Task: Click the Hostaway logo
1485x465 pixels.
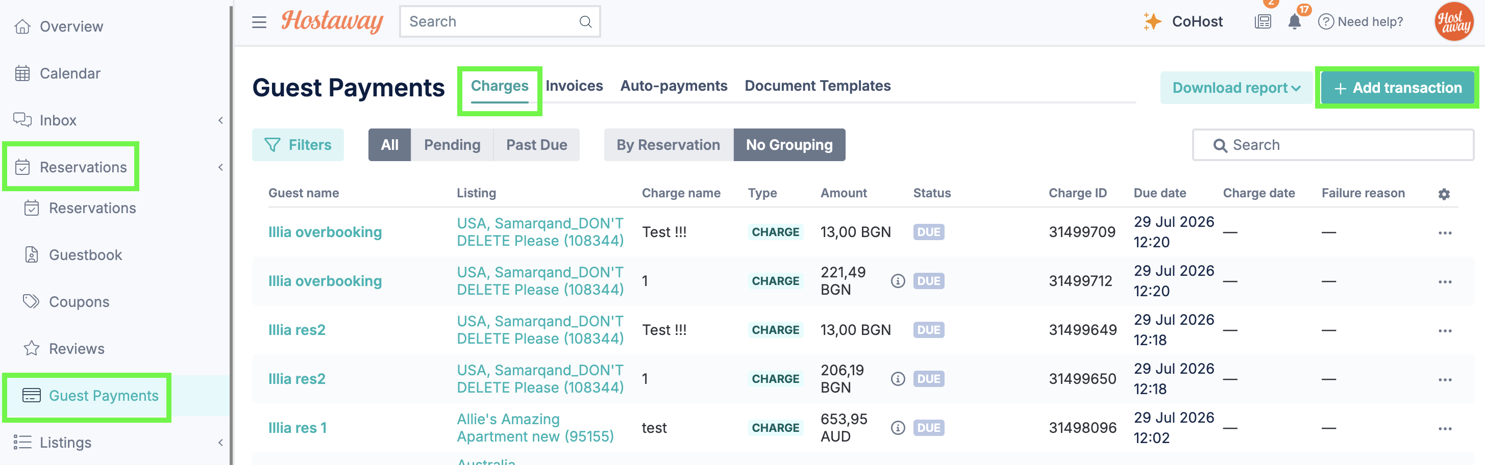Action: pos(332,21)
